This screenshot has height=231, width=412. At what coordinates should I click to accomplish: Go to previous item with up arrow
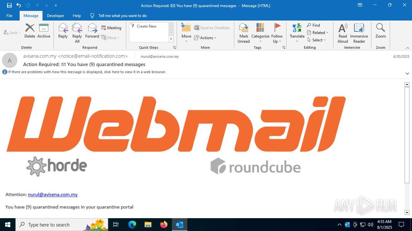37,5
